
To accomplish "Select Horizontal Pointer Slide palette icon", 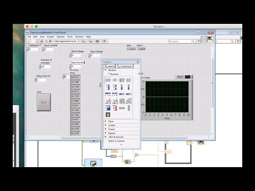I will point(115,94).
